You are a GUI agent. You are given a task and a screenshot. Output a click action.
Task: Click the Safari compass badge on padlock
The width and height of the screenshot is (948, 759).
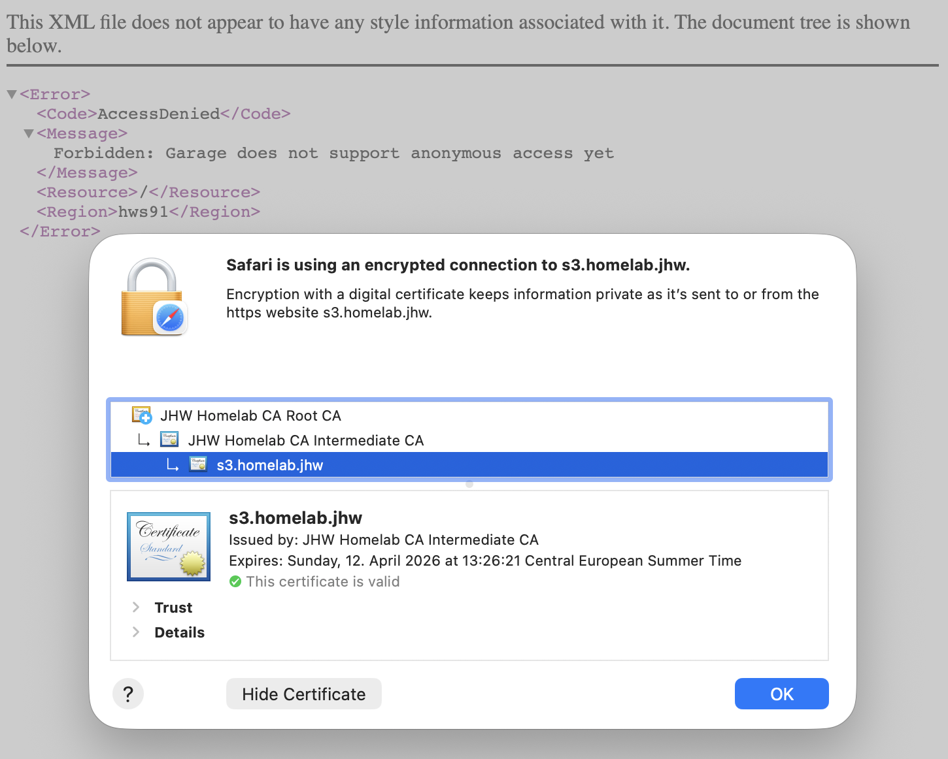171,319
